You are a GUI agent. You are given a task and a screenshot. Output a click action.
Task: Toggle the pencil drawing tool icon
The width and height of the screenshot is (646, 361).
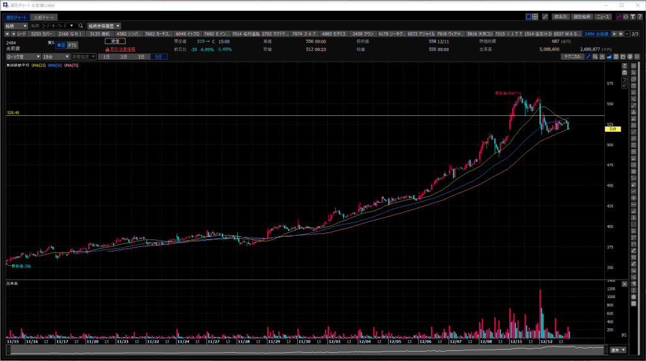click(x=589, y=57)
